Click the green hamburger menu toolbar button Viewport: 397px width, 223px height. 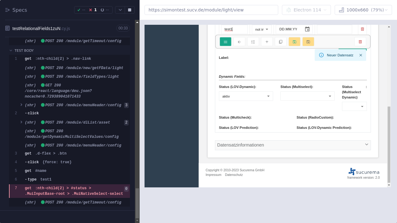[225, 42]
